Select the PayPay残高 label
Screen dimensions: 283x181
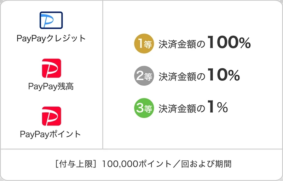tap(51, 86)
